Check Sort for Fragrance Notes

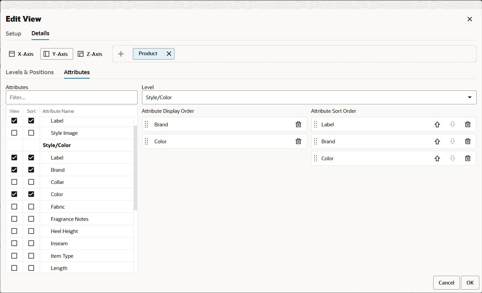pos(31,219)
